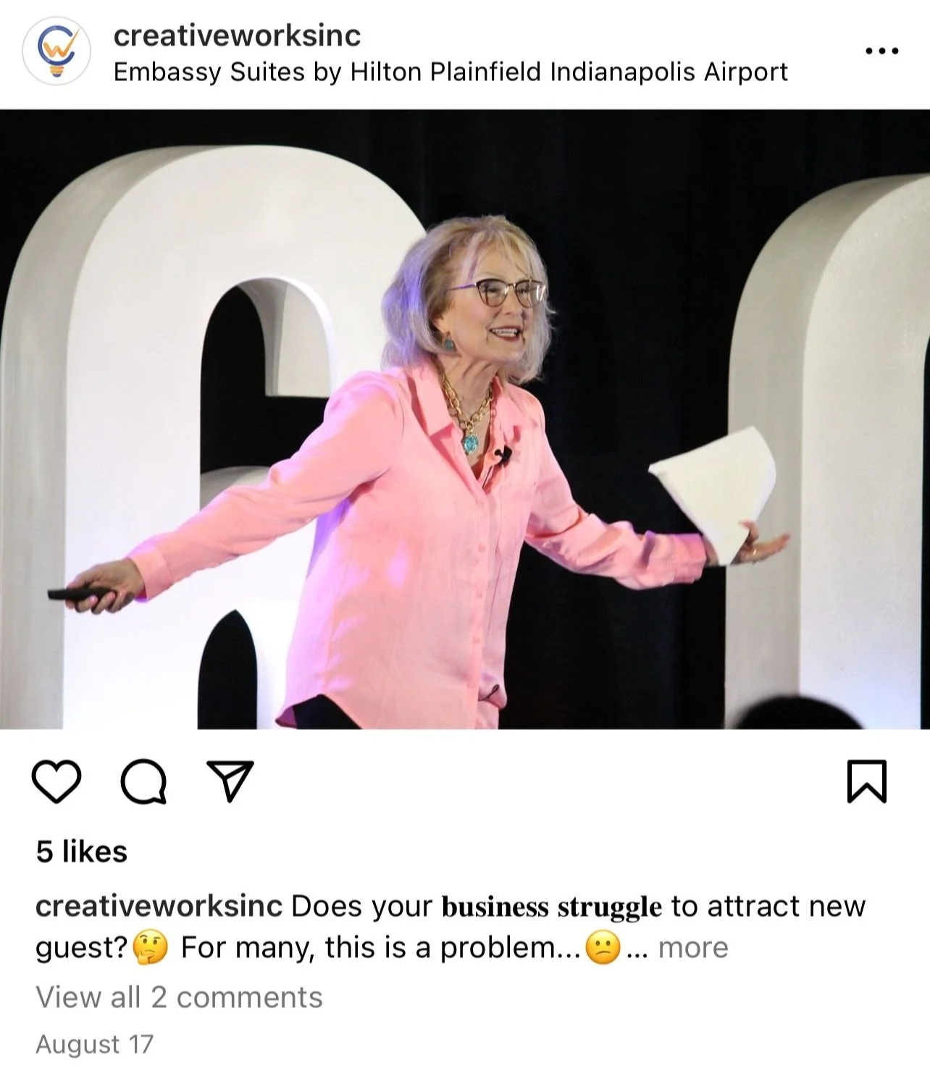Open the three-dot options menu
Screen dimensions: 930x1079
pyautogui.click(x=882, y=51)
